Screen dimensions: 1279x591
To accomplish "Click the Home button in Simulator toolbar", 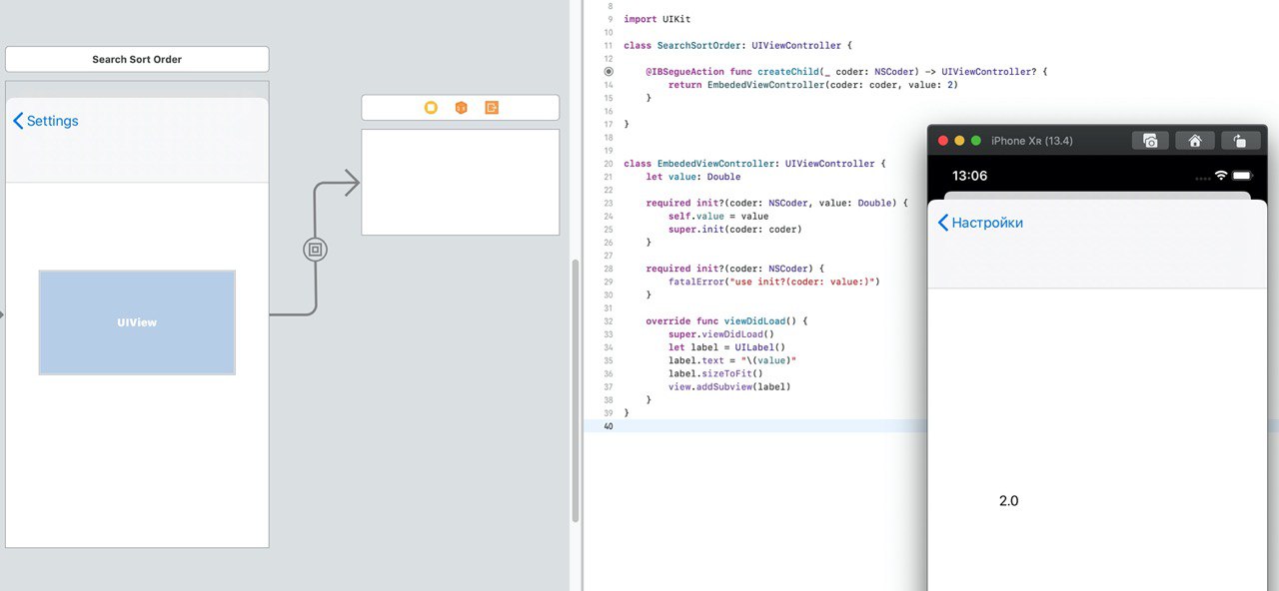I will 1194,141.
